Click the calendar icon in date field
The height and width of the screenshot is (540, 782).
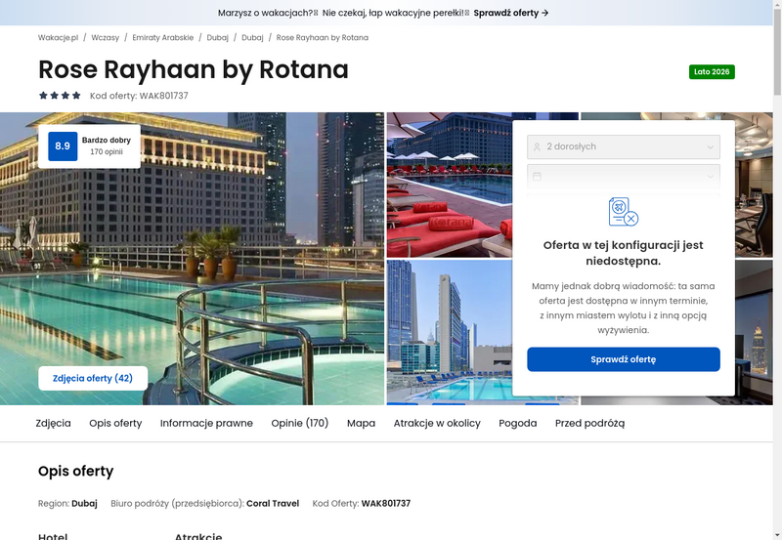coord(537,177)
